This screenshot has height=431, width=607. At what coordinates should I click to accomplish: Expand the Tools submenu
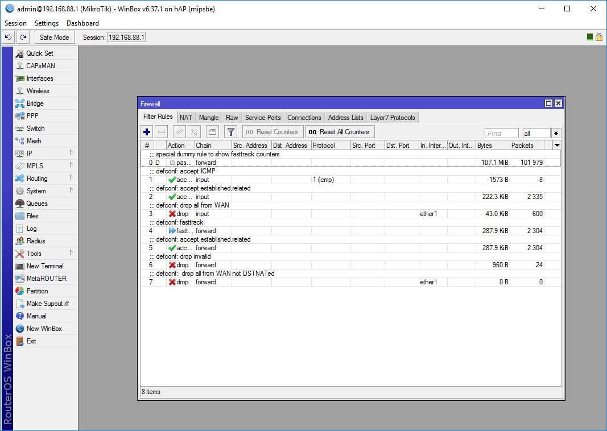(46, 254)
